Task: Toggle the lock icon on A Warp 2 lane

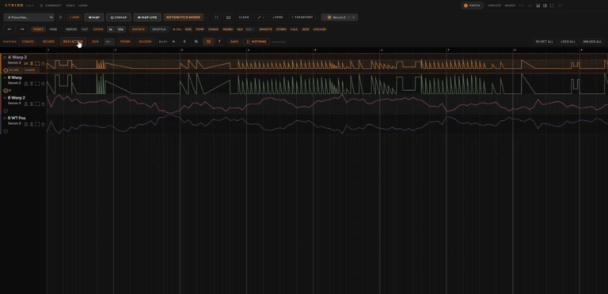Action: [43, 63]
